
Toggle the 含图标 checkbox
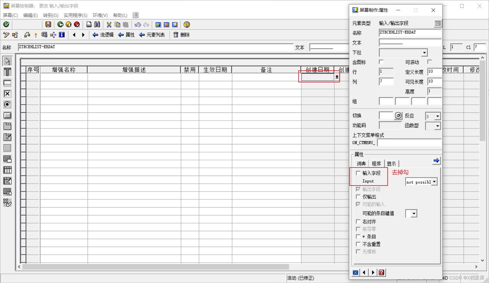pyautogui.click(x=381, y=62)
